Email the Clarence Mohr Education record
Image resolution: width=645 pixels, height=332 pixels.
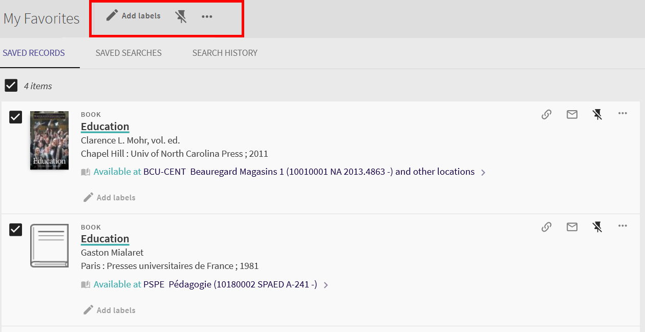pyautogui.click(x=572, y=114)
